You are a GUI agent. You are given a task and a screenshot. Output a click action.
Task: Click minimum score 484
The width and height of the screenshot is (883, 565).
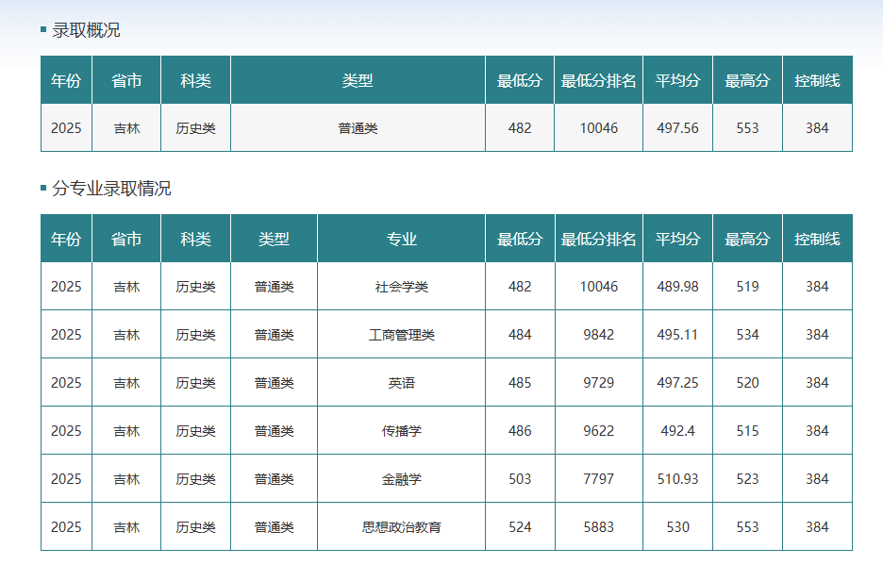(x=520, y=335)
